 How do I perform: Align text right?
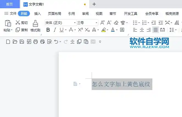tap(149, 30)
